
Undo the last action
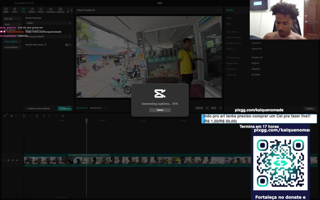[24, 116]
